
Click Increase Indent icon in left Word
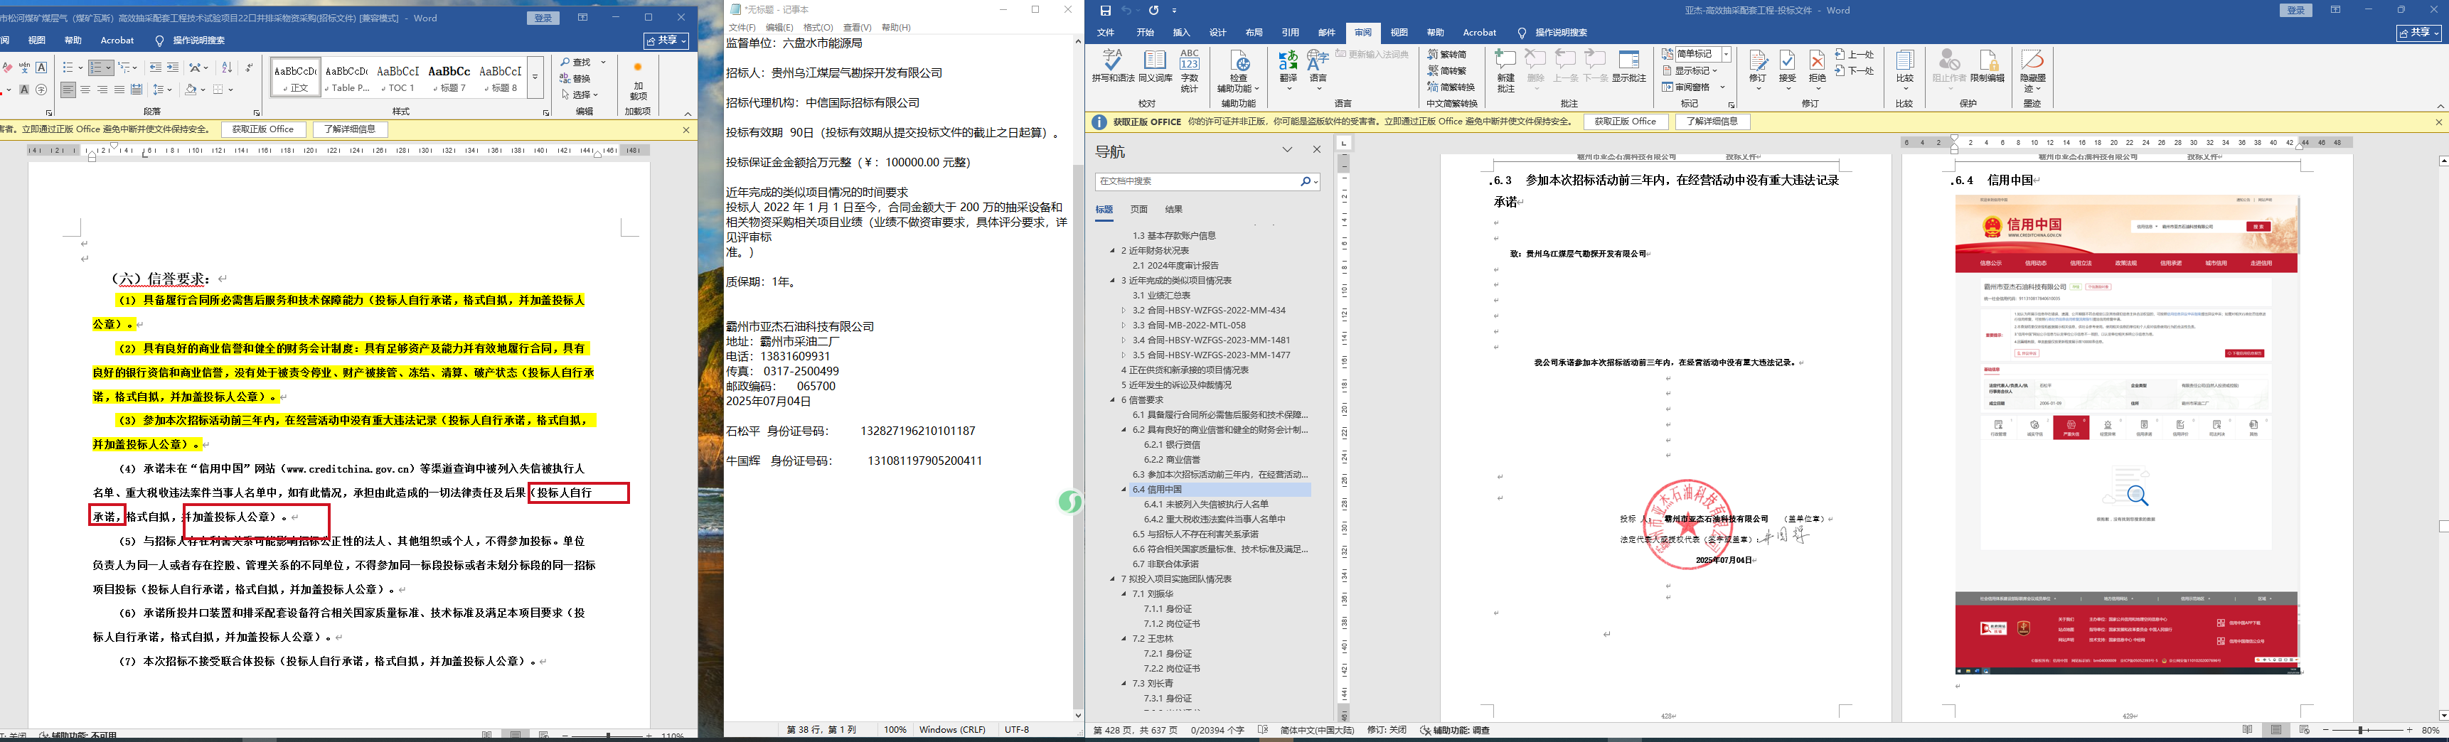tap(172, 68)
